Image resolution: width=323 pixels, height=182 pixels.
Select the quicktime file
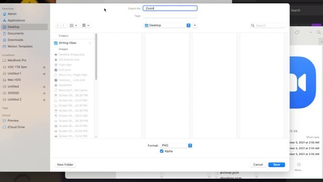click(65, 85)
